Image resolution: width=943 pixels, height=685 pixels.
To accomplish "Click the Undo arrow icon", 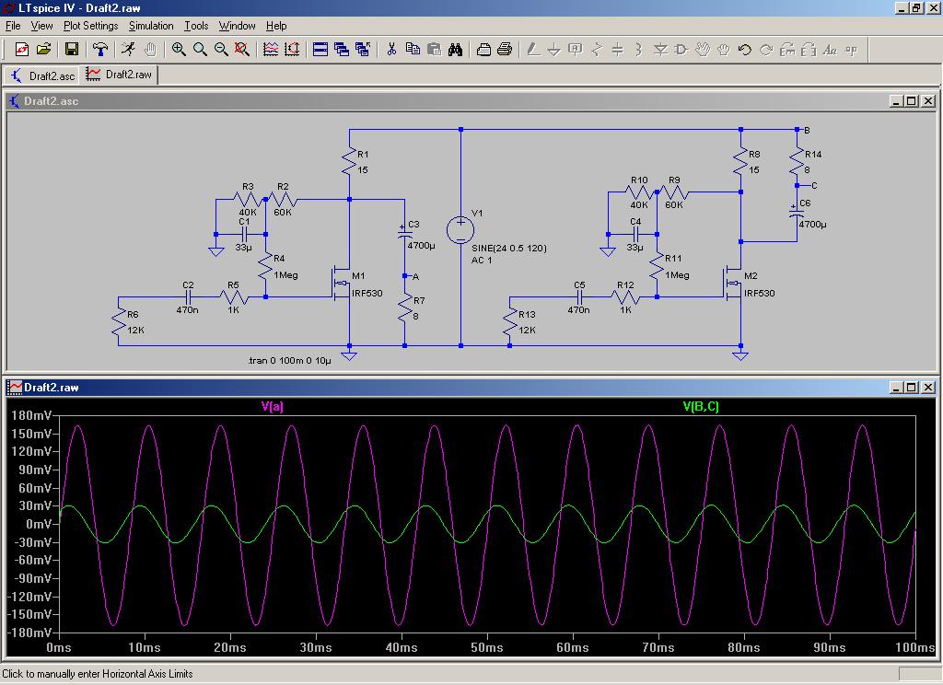I will 744,50.
